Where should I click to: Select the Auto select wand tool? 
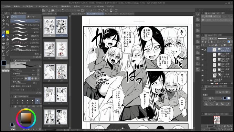[3, 24]
